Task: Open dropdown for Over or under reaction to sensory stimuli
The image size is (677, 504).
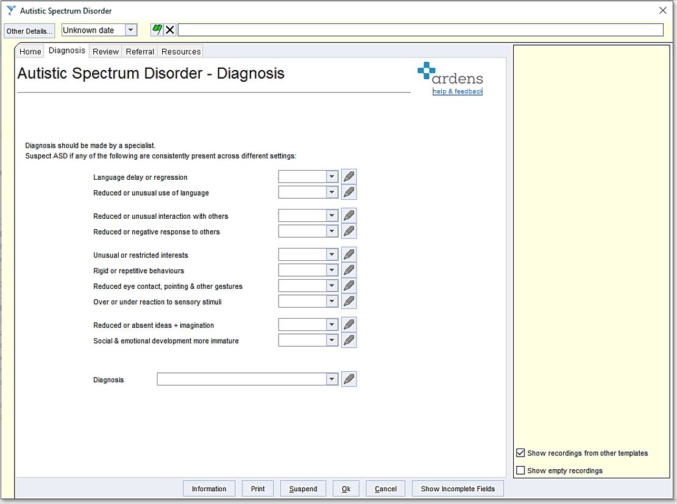Action: pos(331,301)
